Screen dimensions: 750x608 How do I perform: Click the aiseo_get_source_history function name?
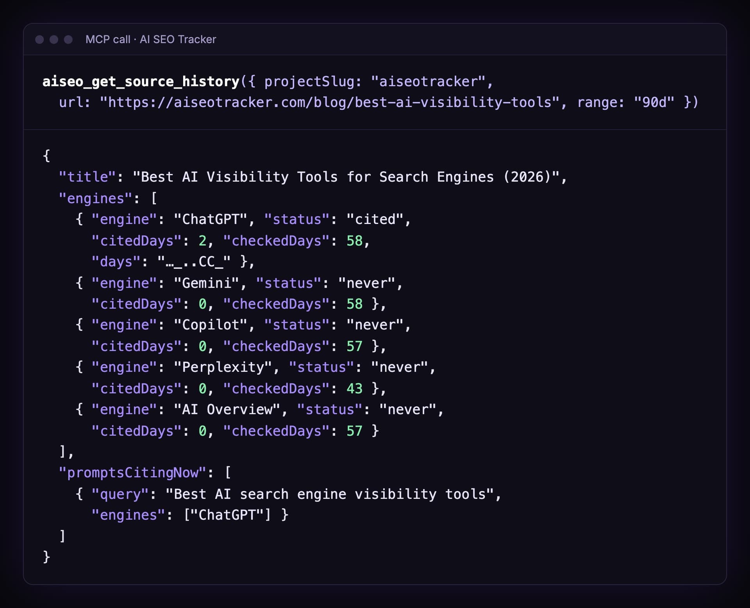(x=141, y=82)
